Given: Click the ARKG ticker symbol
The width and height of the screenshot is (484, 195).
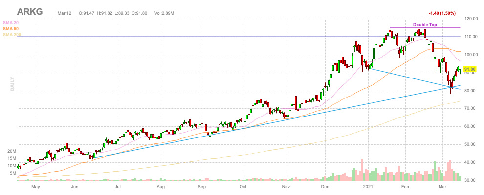Looking at the screenshot, I should point(30,12).
